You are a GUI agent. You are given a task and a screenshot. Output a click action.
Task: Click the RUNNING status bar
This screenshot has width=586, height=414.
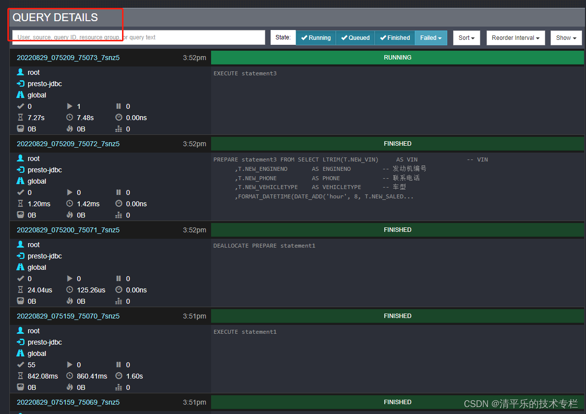tap(397, 58)
